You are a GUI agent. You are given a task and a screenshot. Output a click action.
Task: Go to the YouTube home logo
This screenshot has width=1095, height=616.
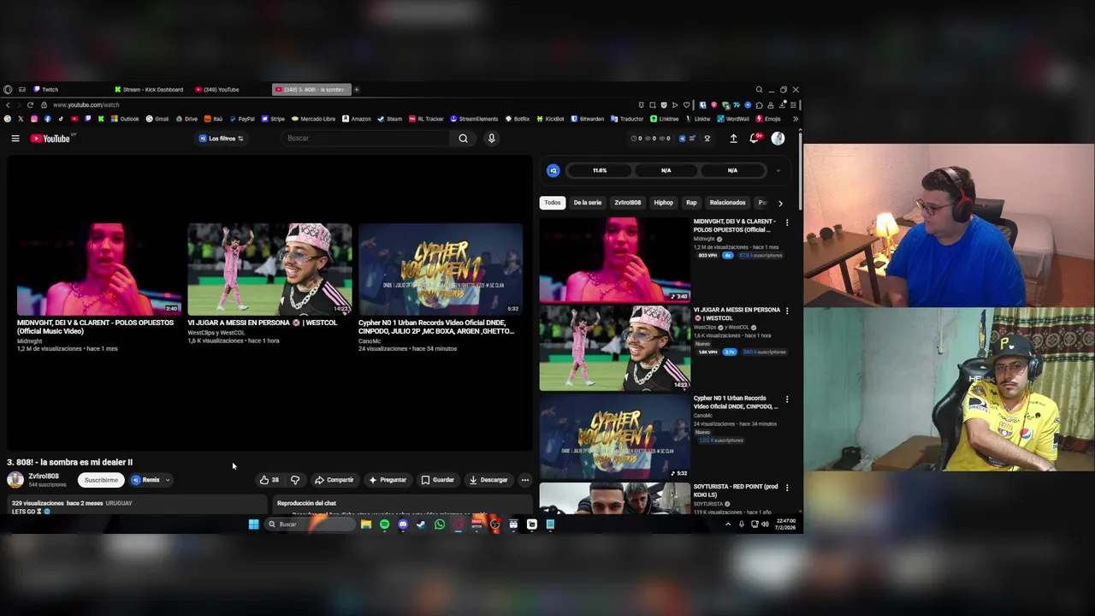coord(50,139)
